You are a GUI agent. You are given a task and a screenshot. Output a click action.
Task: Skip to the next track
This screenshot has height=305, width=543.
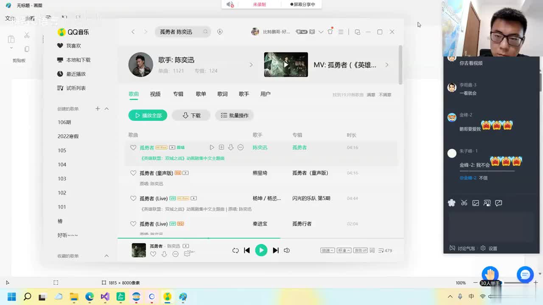(x=276, y=250)
